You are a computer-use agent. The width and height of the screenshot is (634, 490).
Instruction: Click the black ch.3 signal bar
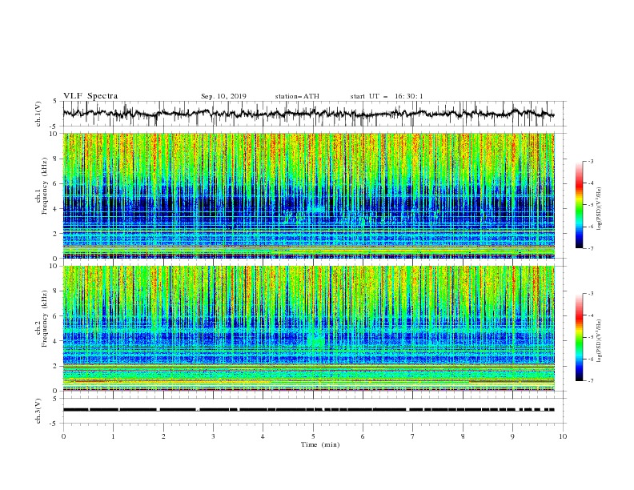click(308, 410)
